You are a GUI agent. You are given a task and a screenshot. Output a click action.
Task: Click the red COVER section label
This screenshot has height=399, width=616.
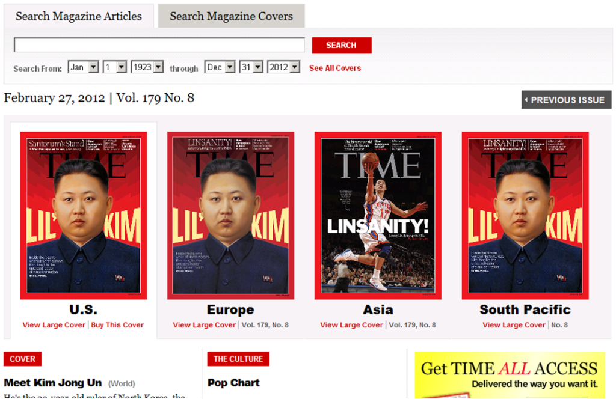(x=22, y=359)
